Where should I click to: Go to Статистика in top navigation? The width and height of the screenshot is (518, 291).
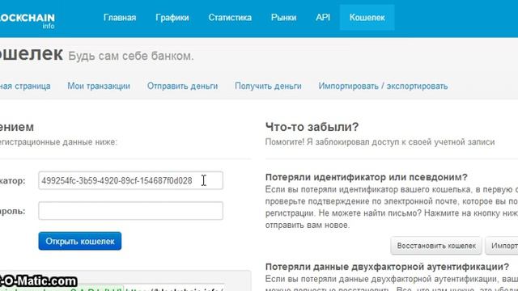(x=230, y=18)
